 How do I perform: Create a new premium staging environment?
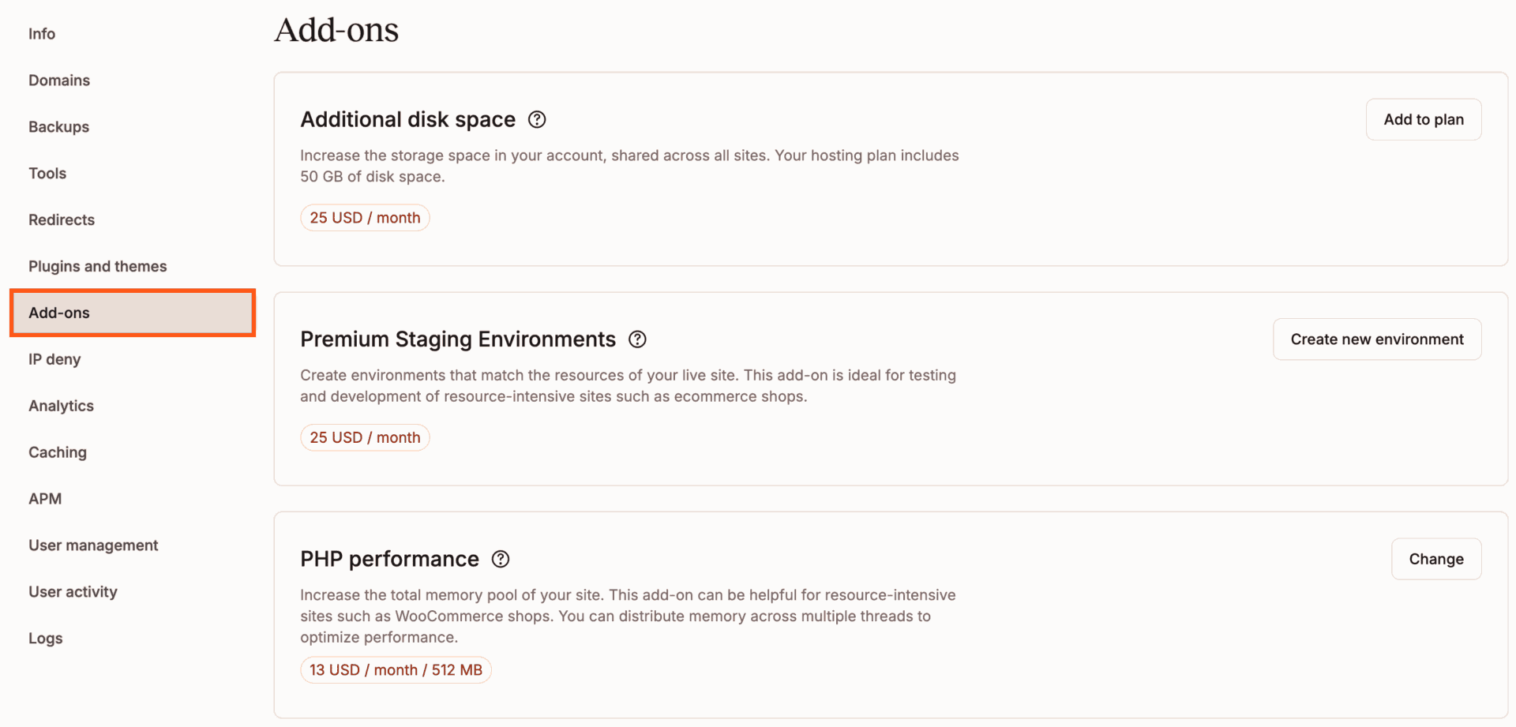[x=1376, y=339]
